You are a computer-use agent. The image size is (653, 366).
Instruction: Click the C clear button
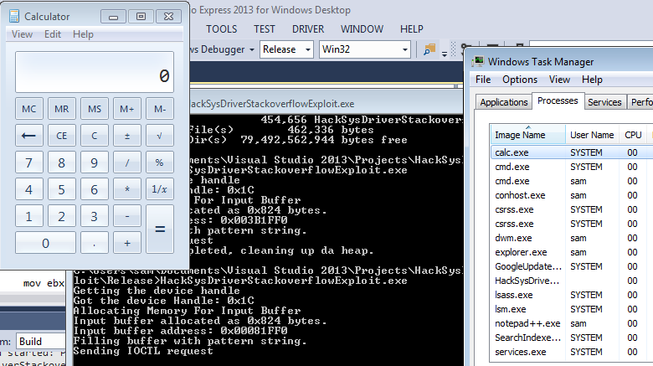(x=94, y=136)
